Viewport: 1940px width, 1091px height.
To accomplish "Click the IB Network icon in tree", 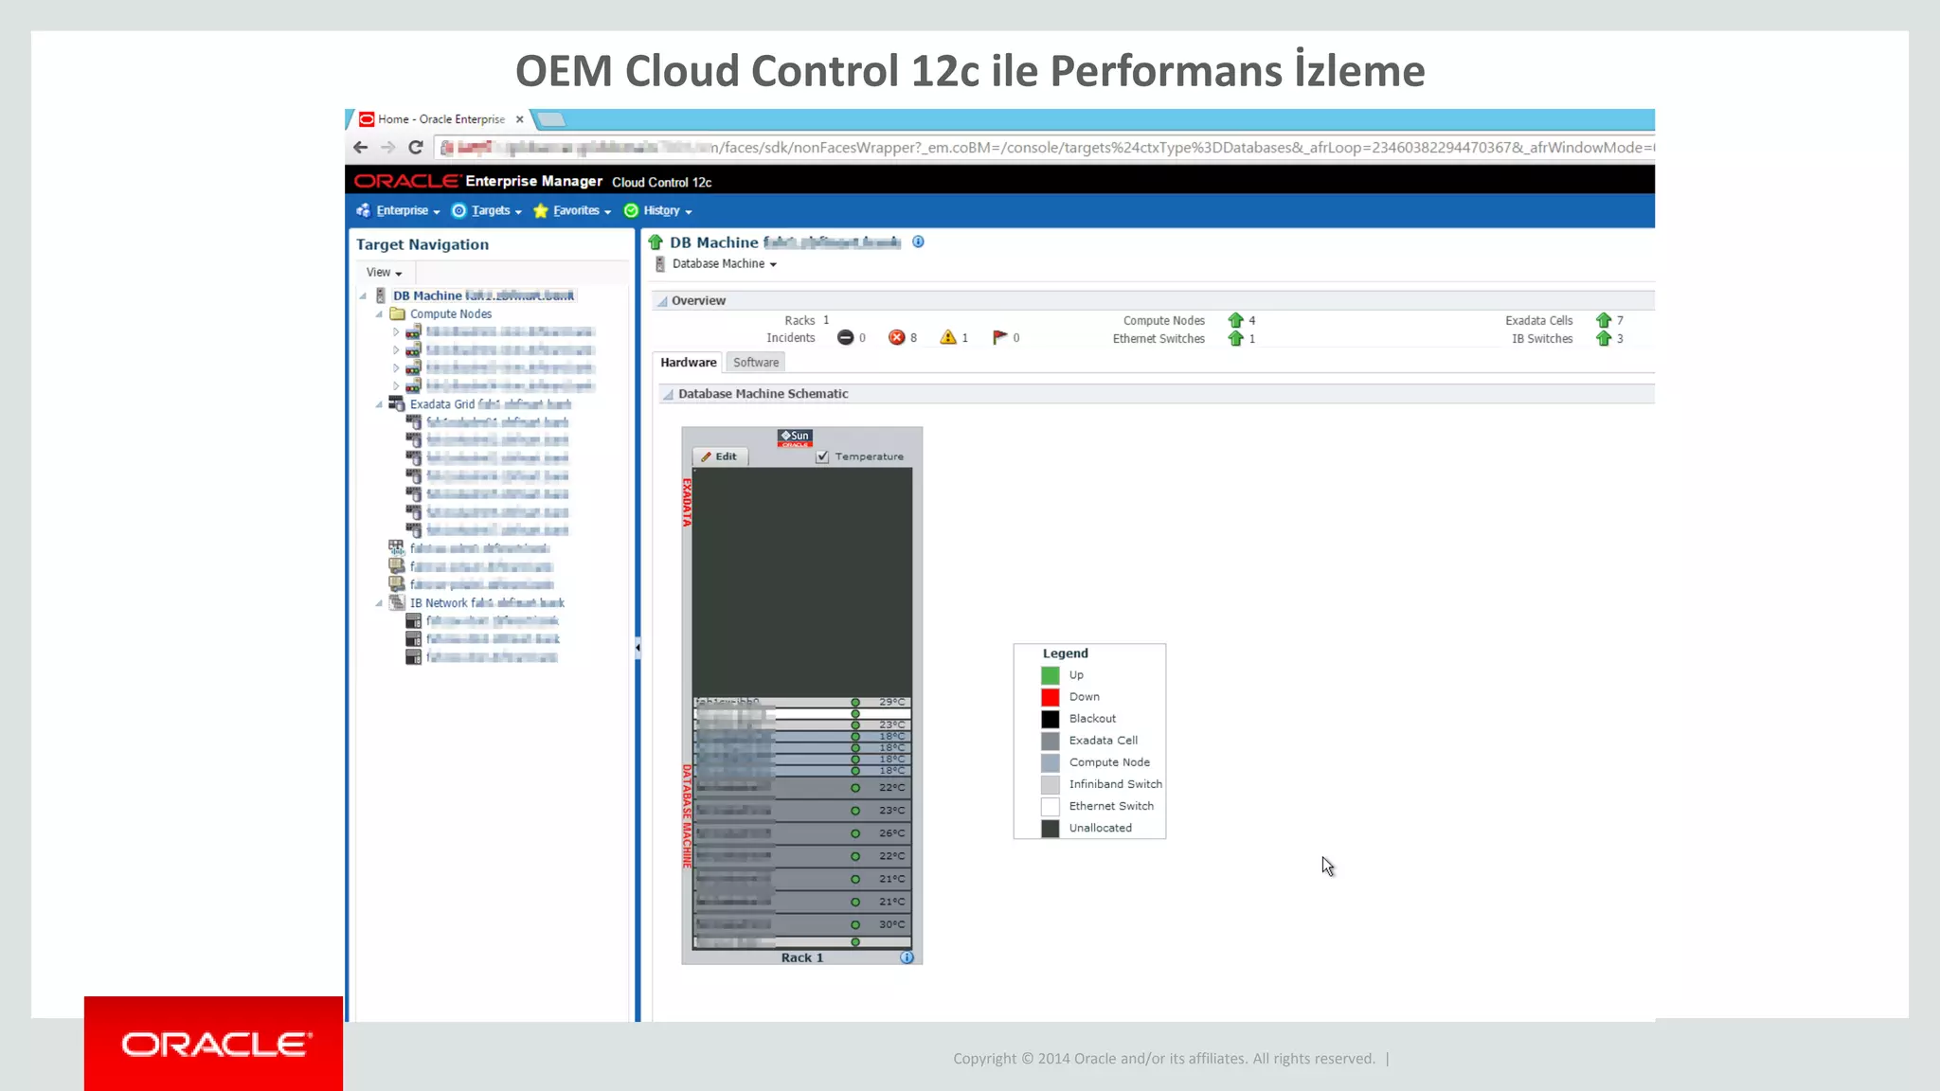I will [x=397, y=602].
